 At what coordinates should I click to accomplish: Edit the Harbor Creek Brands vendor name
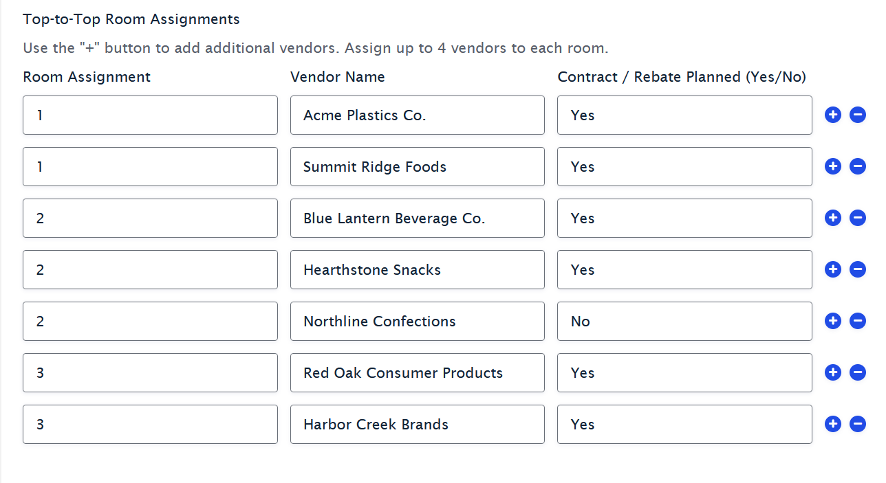point(418,424)
